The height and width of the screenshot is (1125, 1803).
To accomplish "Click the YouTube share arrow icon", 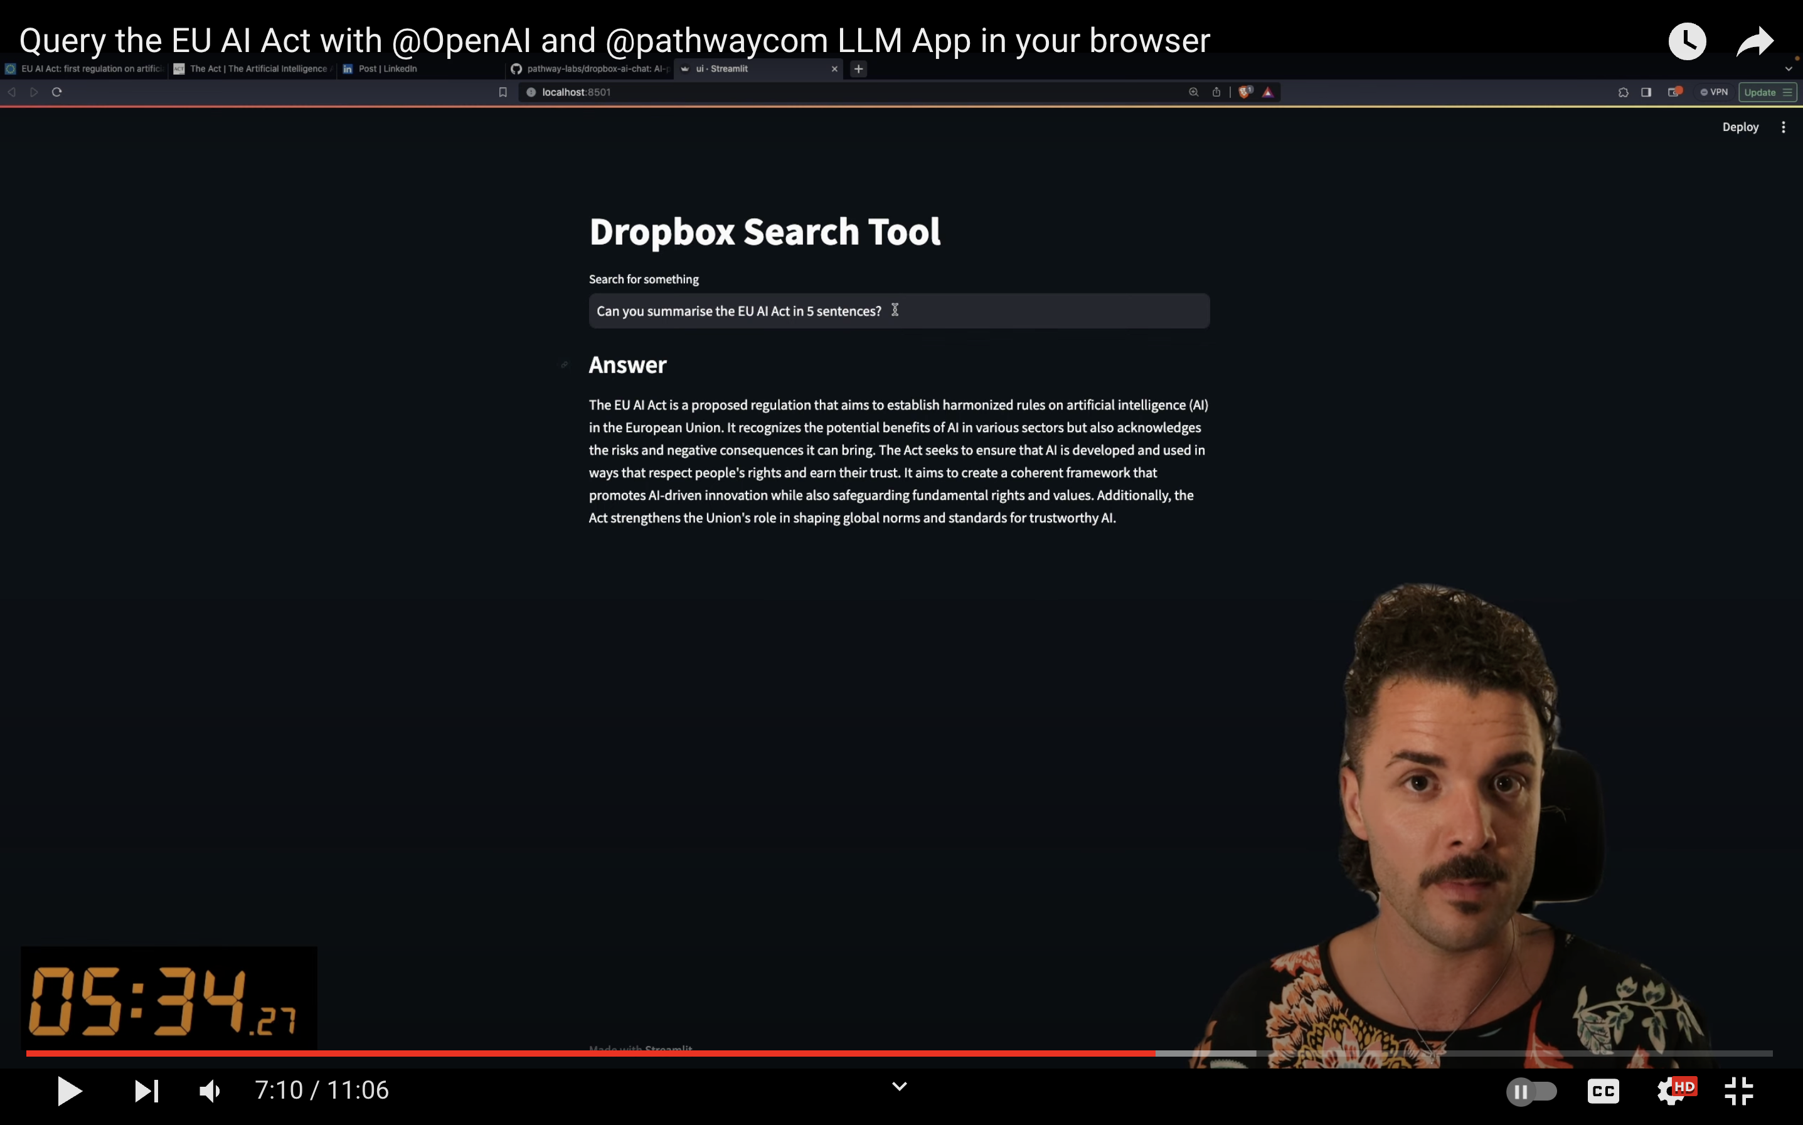I will tap(1755, 41).
